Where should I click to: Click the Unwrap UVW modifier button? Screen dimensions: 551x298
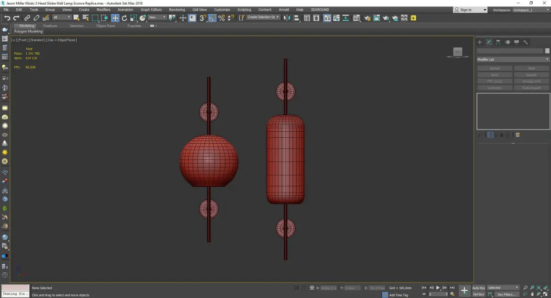coord(531,81)
